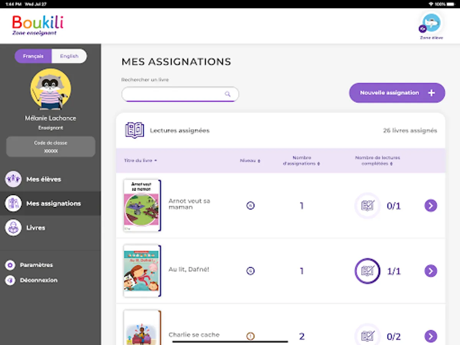Expand the Charlie se cache row arrow
The height and width of the screenshot is (345, 460).
point(431,336)
